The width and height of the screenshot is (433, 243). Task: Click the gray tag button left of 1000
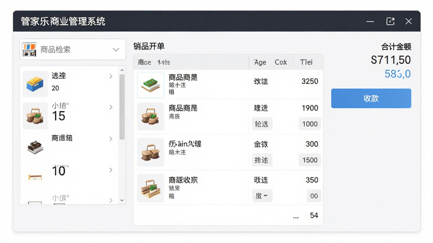262,124
